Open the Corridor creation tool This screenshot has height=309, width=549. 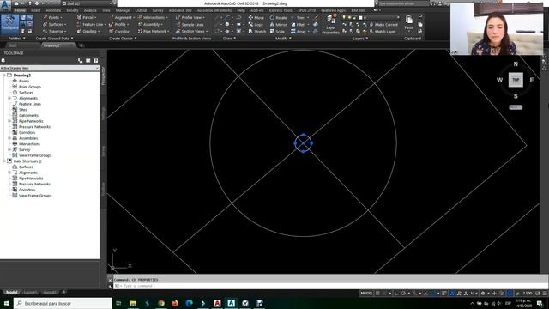click(119, 32)
